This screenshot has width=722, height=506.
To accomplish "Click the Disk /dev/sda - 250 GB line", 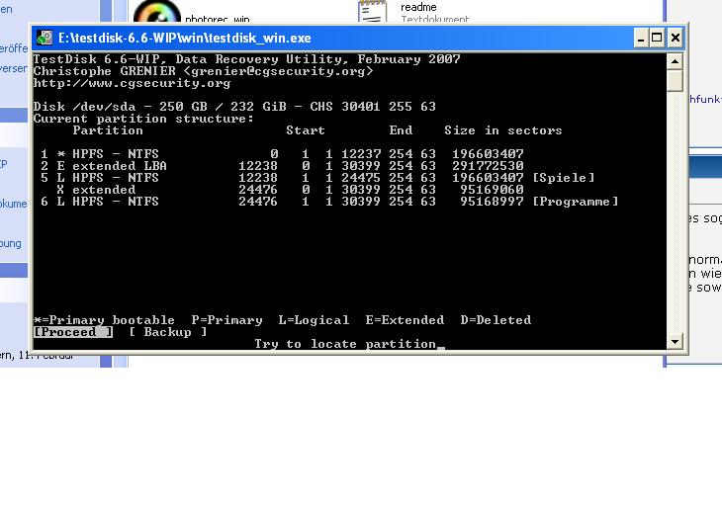I will coord(234,107).
